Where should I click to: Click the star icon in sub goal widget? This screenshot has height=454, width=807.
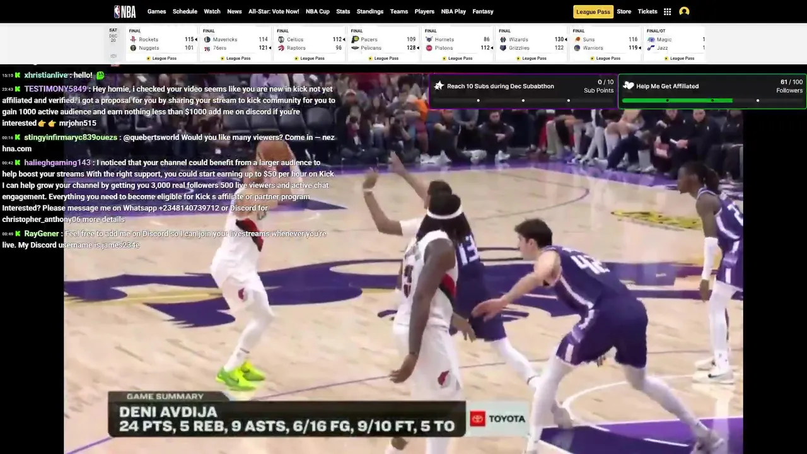pos(439,86)
